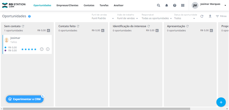Open the help question mark in top bar
Screen dimensions: 229x110
point(175,5)
